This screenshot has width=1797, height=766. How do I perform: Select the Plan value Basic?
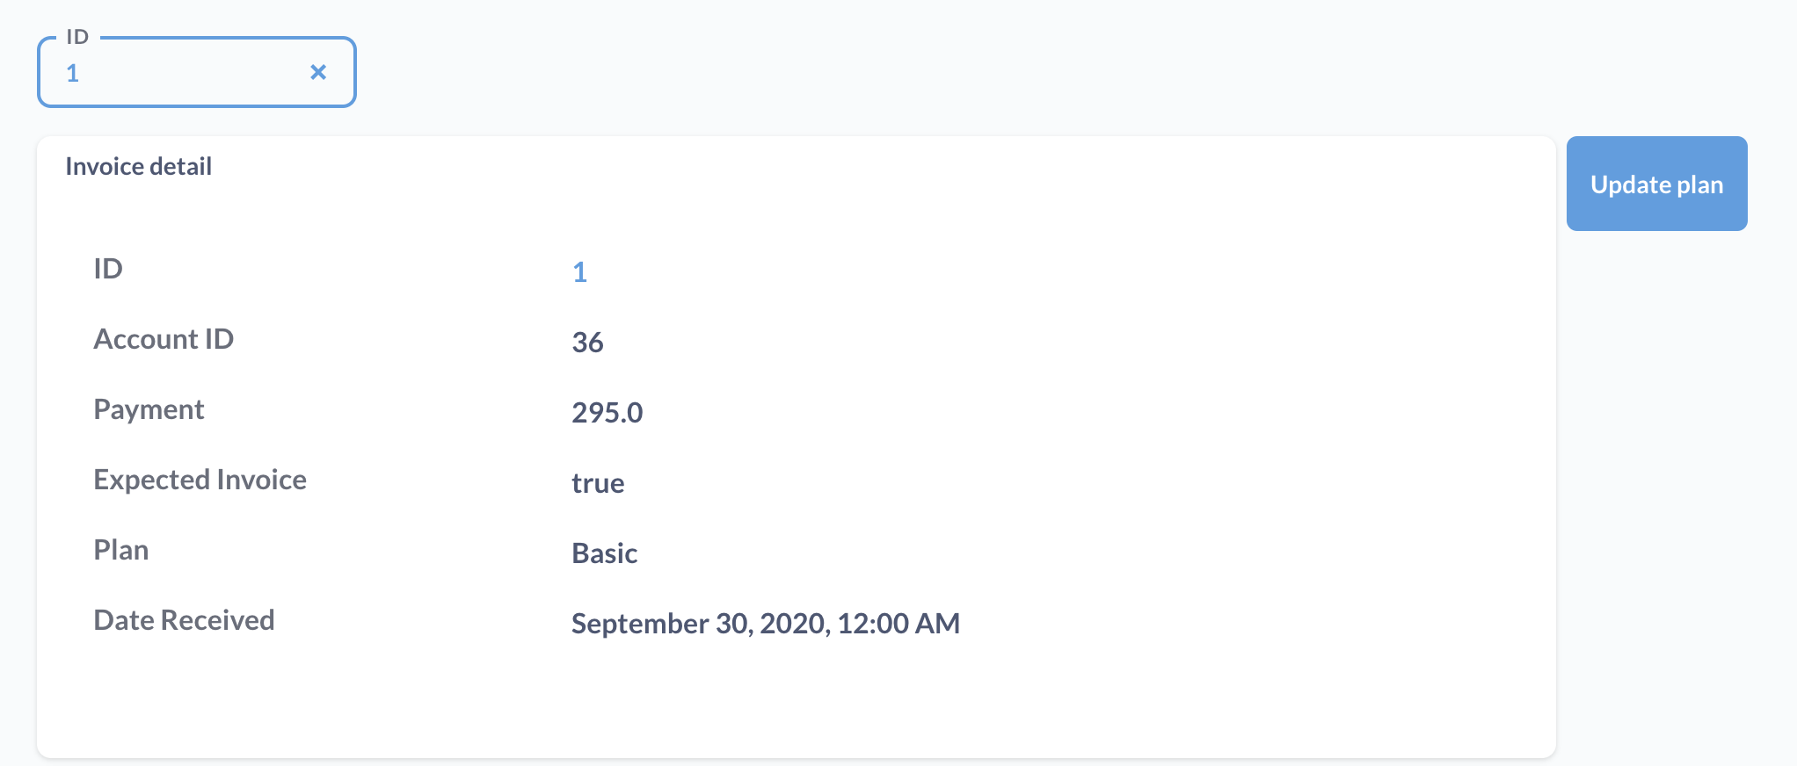(604, 553)
